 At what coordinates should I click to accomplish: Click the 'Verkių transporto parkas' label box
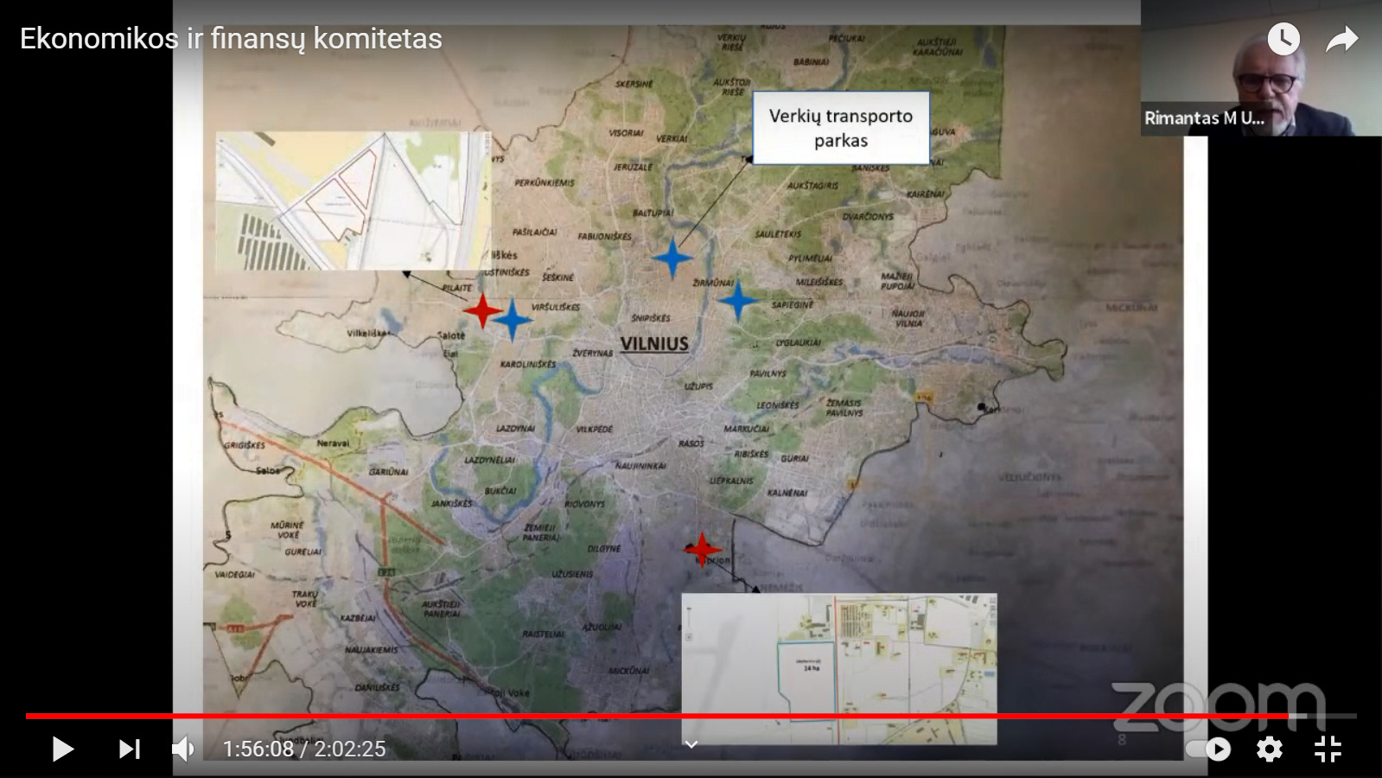tap(840, 128)
